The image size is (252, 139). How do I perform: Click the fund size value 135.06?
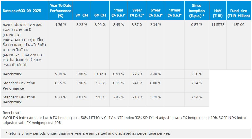[x=238, y=24]
